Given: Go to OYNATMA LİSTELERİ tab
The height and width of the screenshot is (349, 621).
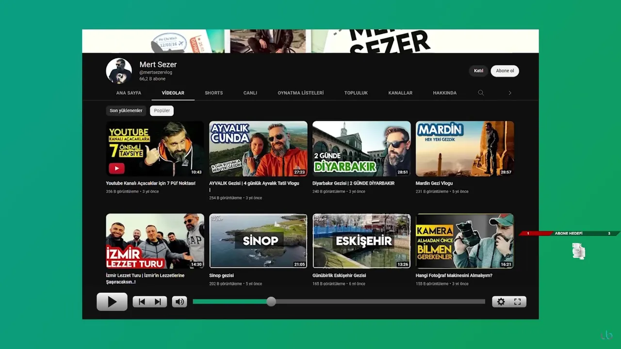Looking at the screenshot, I should [301, 93].
